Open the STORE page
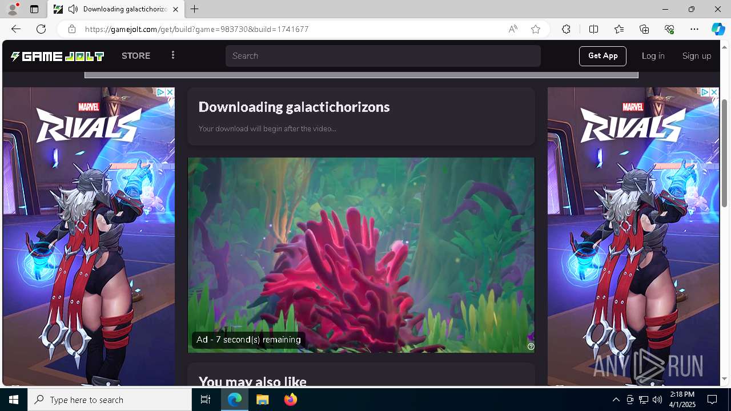Screen dimensions: 731x411 point(136,56)
